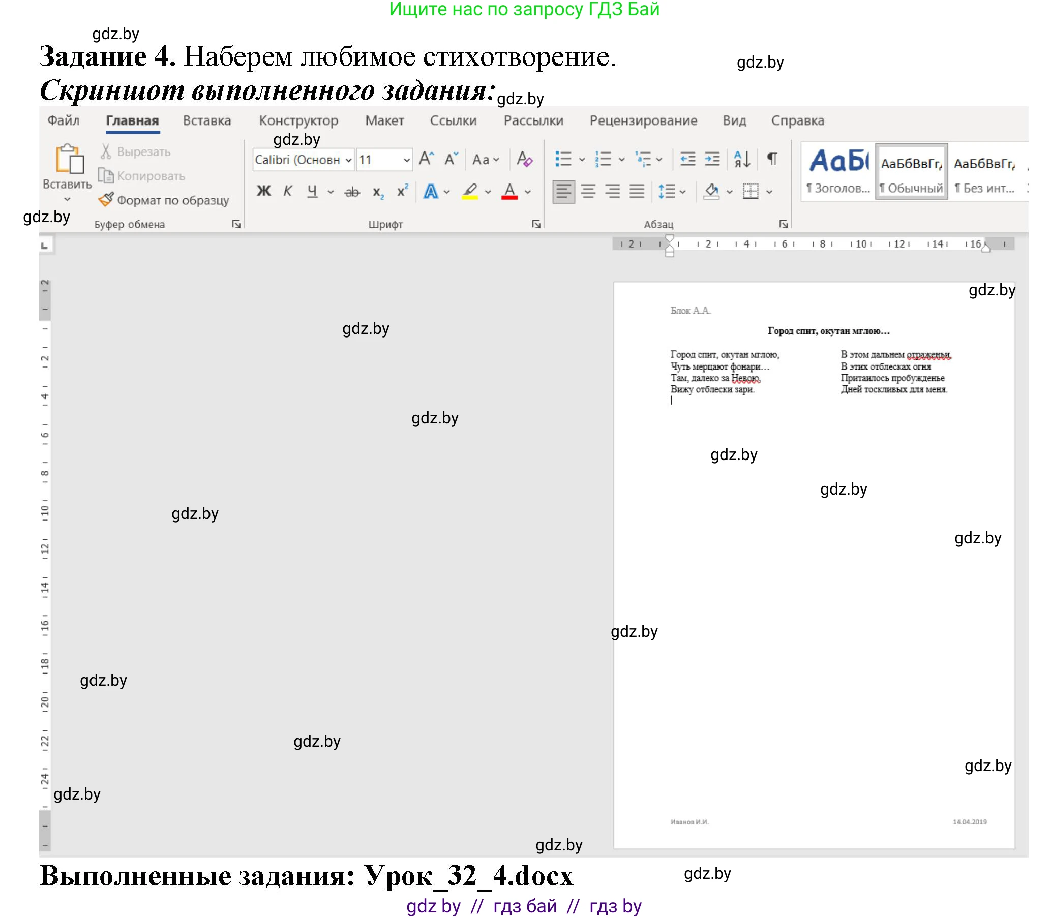The image size is (1050, 918).
Task: Click the Clear Formatting eraser icon
Action: (x=524, y=159)
